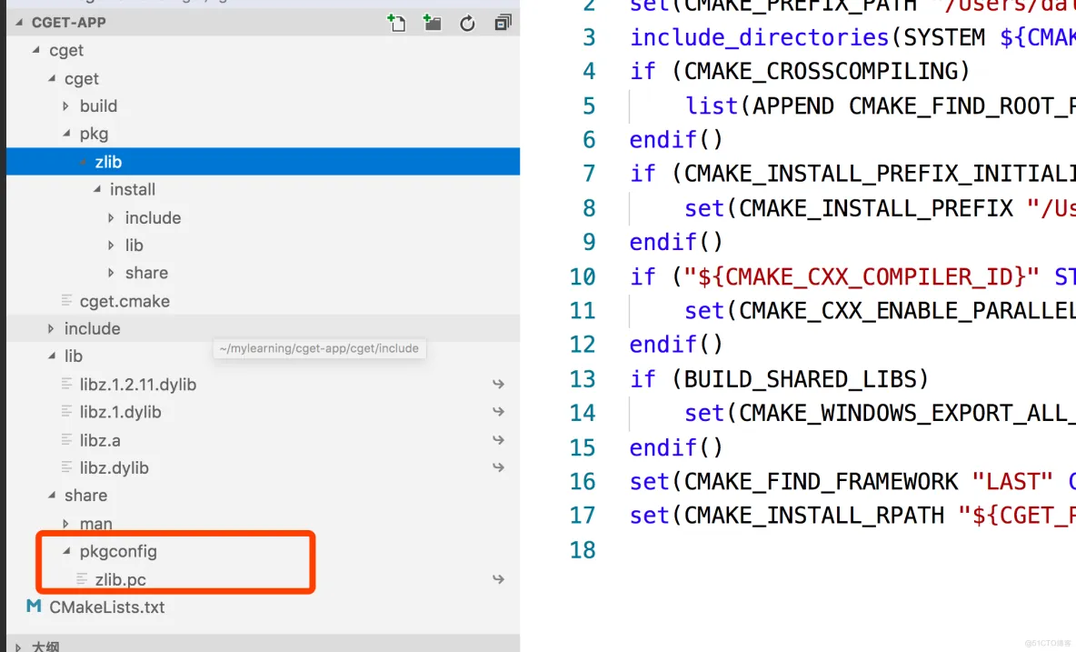Collapse the pkg folder arrow
Screen dimensions: 1076x652
pyautogui.click(x=66, y=133)
